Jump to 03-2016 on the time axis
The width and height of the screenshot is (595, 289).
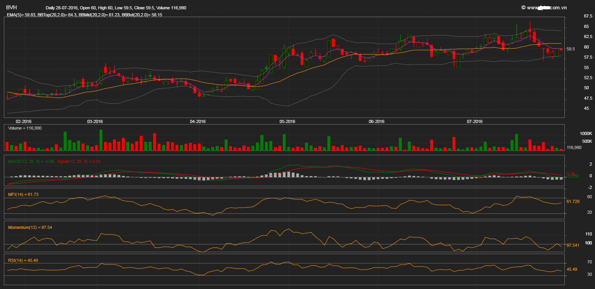95,121
